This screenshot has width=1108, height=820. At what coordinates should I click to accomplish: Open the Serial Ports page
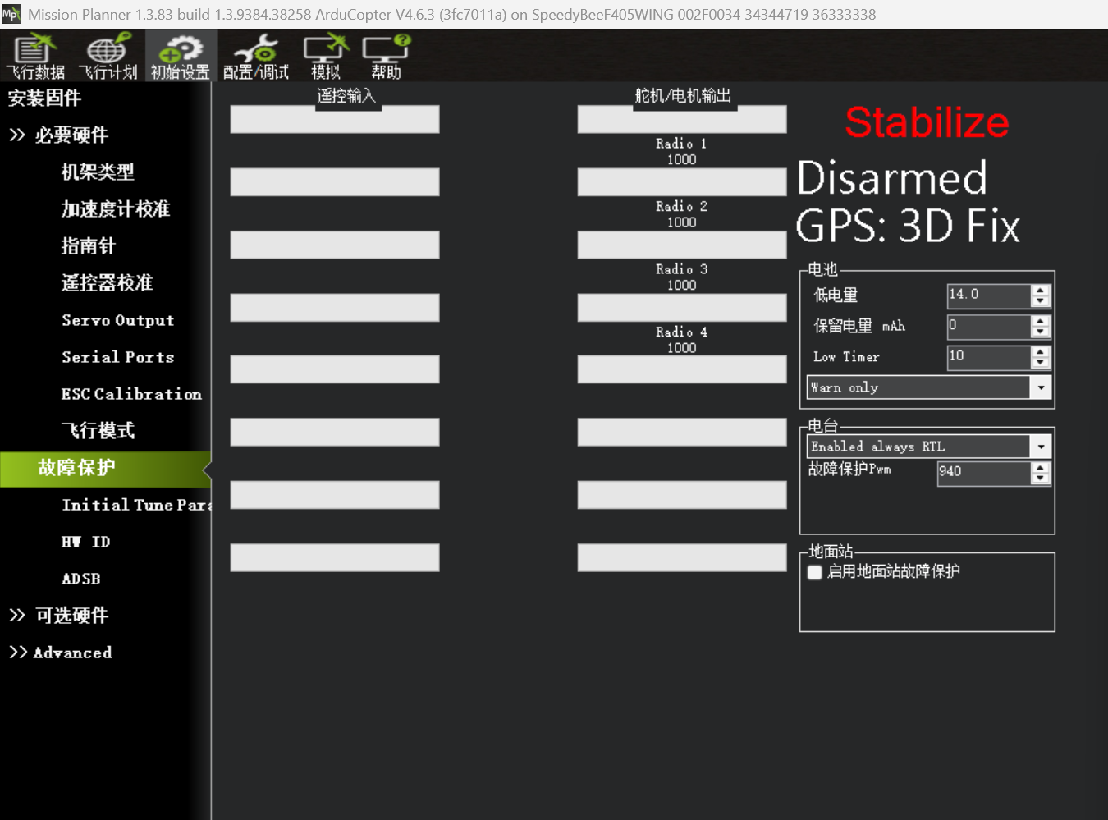coord(118,357)
